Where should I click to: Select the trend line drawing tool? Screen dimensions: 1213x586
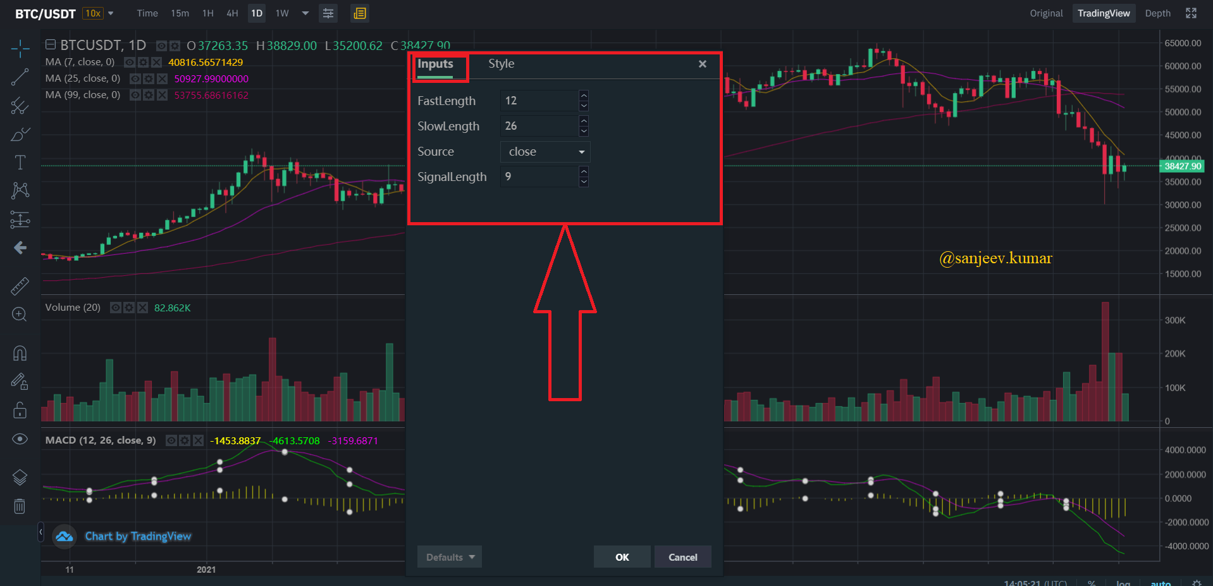coord(20,77)
